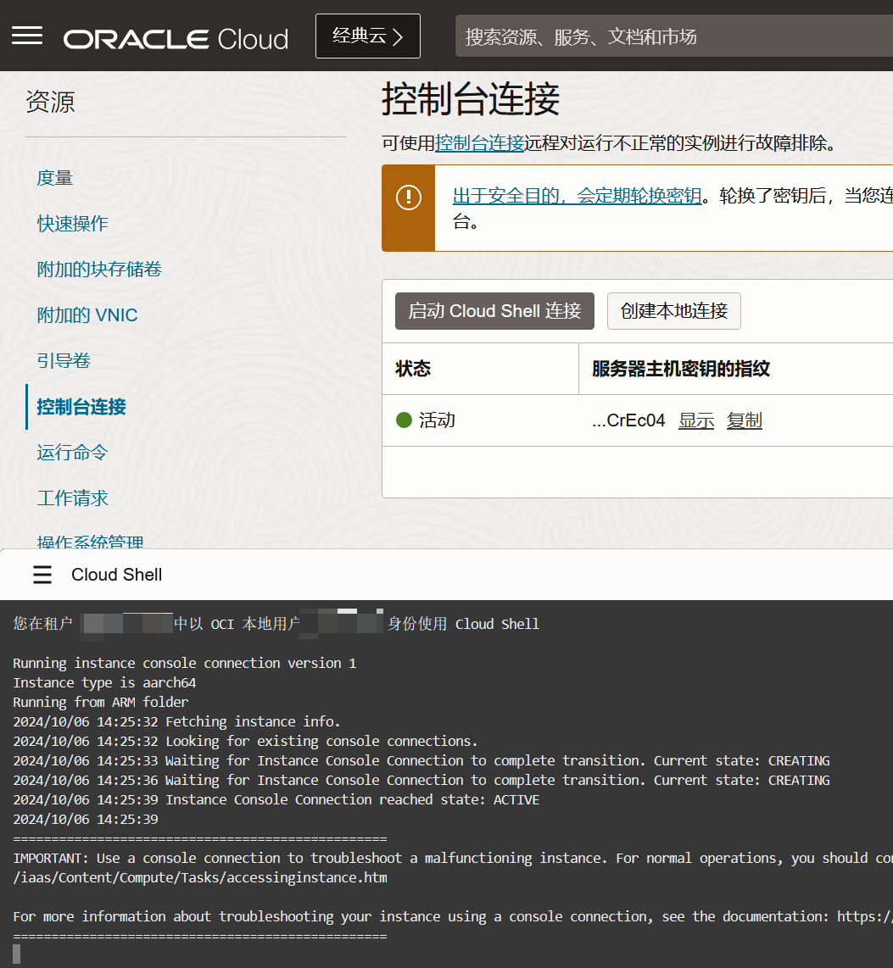Click the 活动 status text
The image size is (893, 968).
pyautogui.click(x=438, y=420)
